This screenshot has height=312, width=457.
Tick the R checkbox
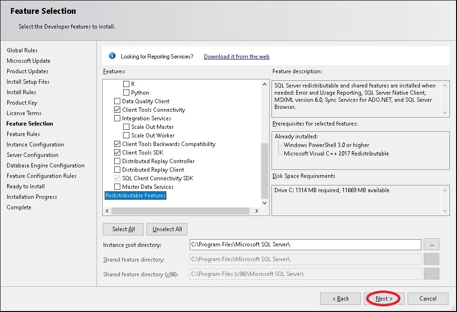pos(126,84)
